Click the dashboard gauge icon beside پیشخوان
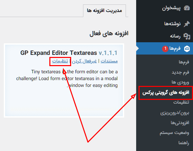The image size is (193, 151). tap(187, 8)
